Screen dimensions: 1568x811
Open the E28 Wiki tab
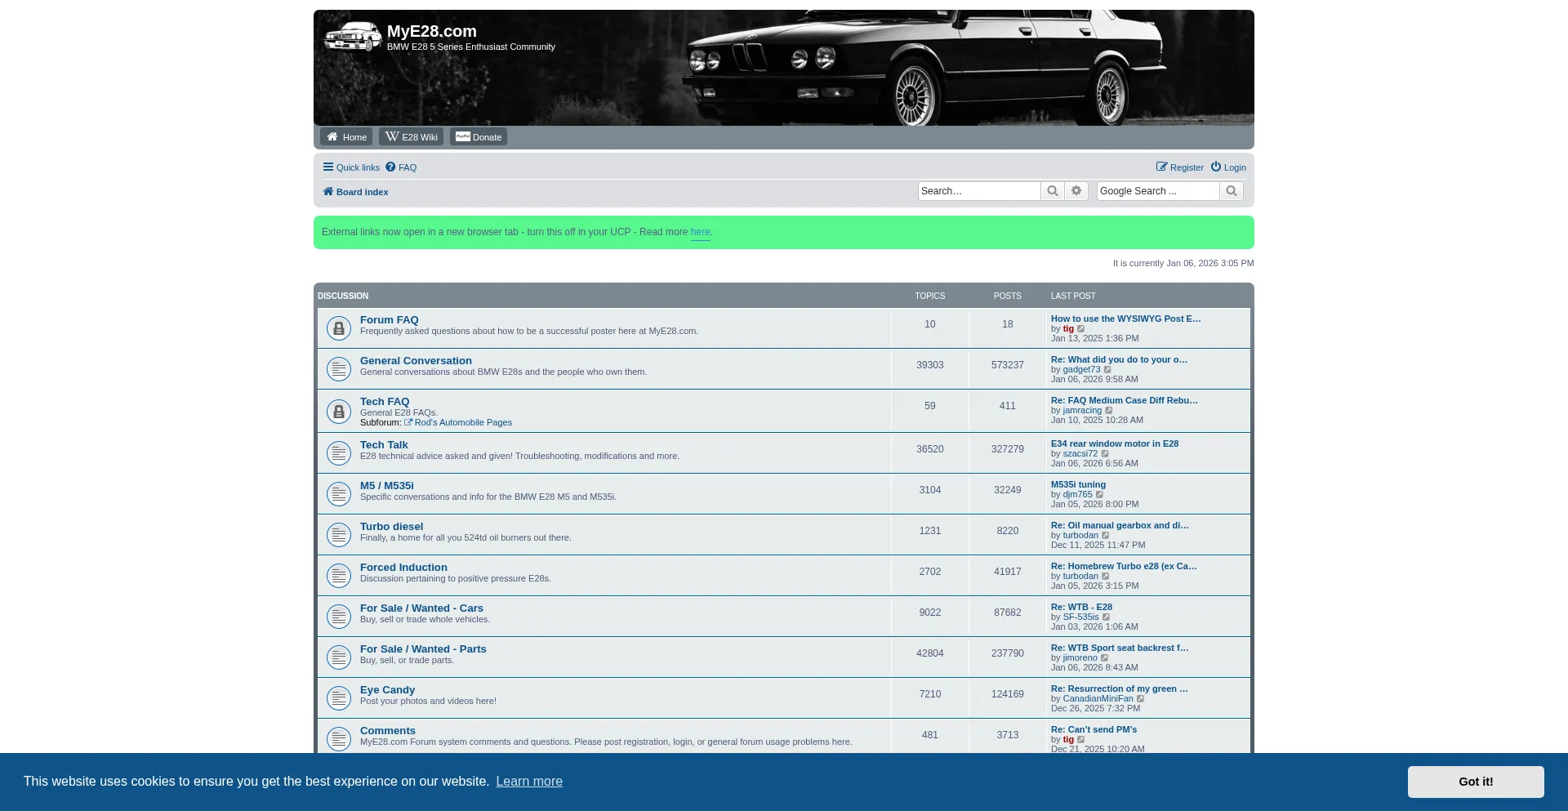pos(412,137)
